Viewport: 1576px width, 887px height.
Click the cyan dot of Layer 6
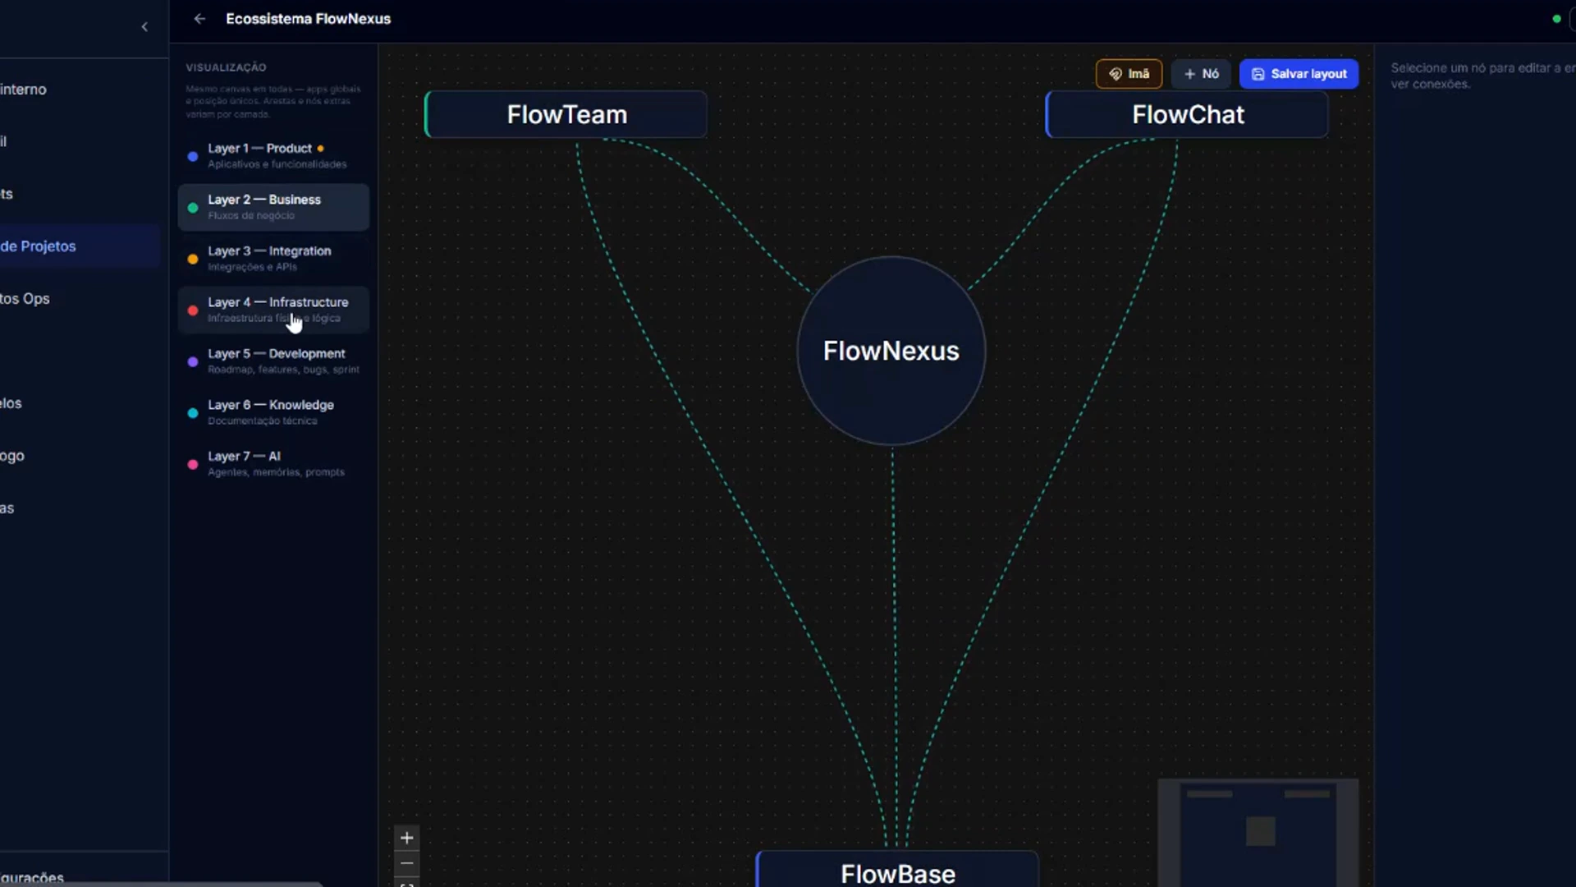(x=192, y=413)
